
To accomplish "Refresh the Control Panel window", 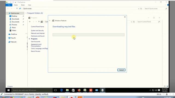I will (x=134, y=22).
